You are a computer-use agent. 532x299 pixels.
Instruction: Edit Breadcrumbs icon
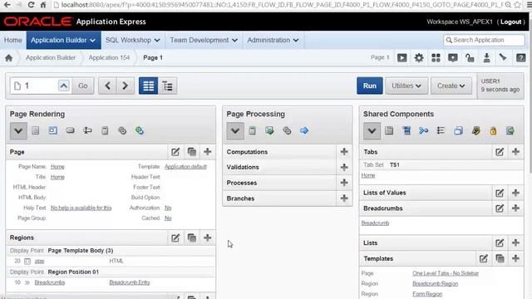click(x=500, y=208)
